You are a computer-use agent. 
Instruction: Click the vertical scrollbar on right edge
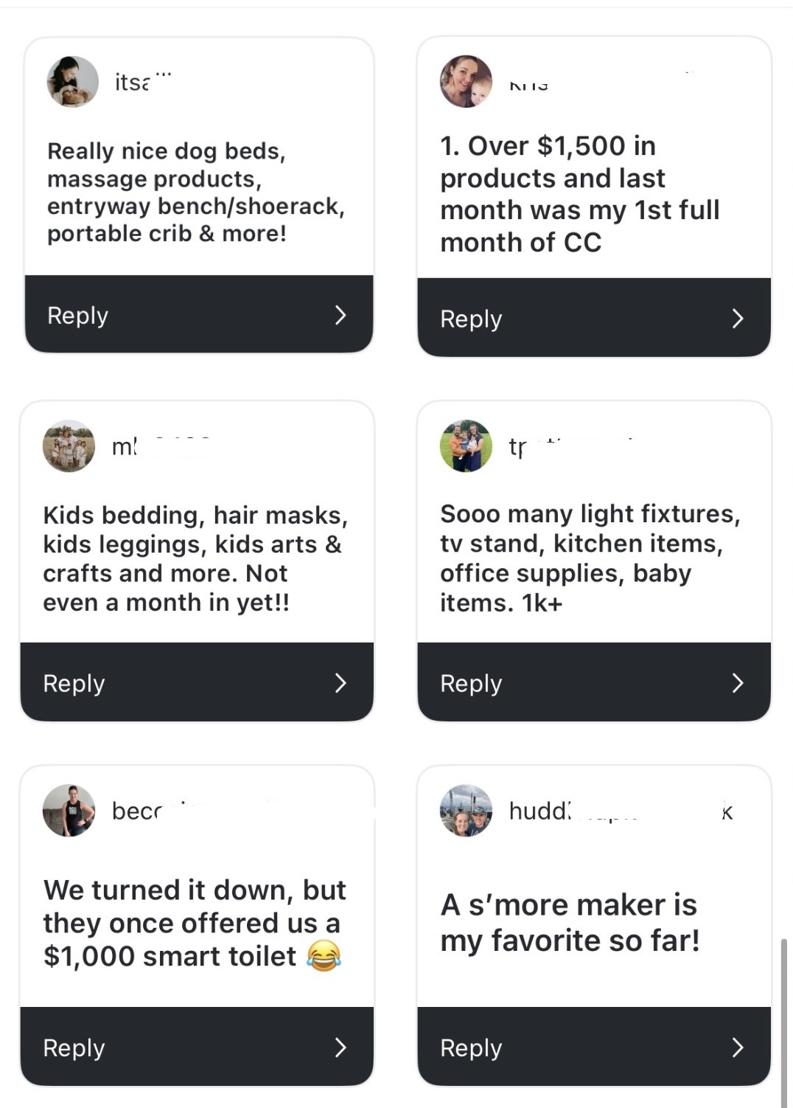click(x=783, y=1022)
